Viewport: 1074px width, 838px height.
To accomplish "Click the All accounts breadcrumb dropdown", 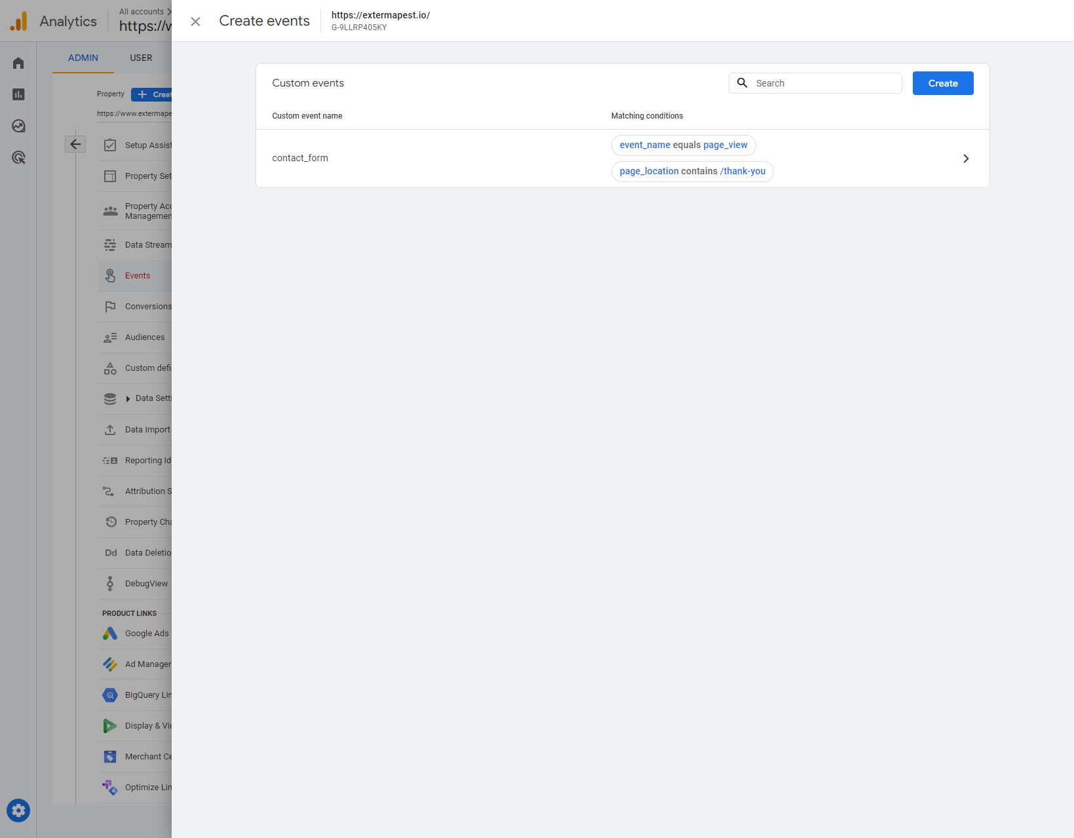I will click(x=144, y=12).
